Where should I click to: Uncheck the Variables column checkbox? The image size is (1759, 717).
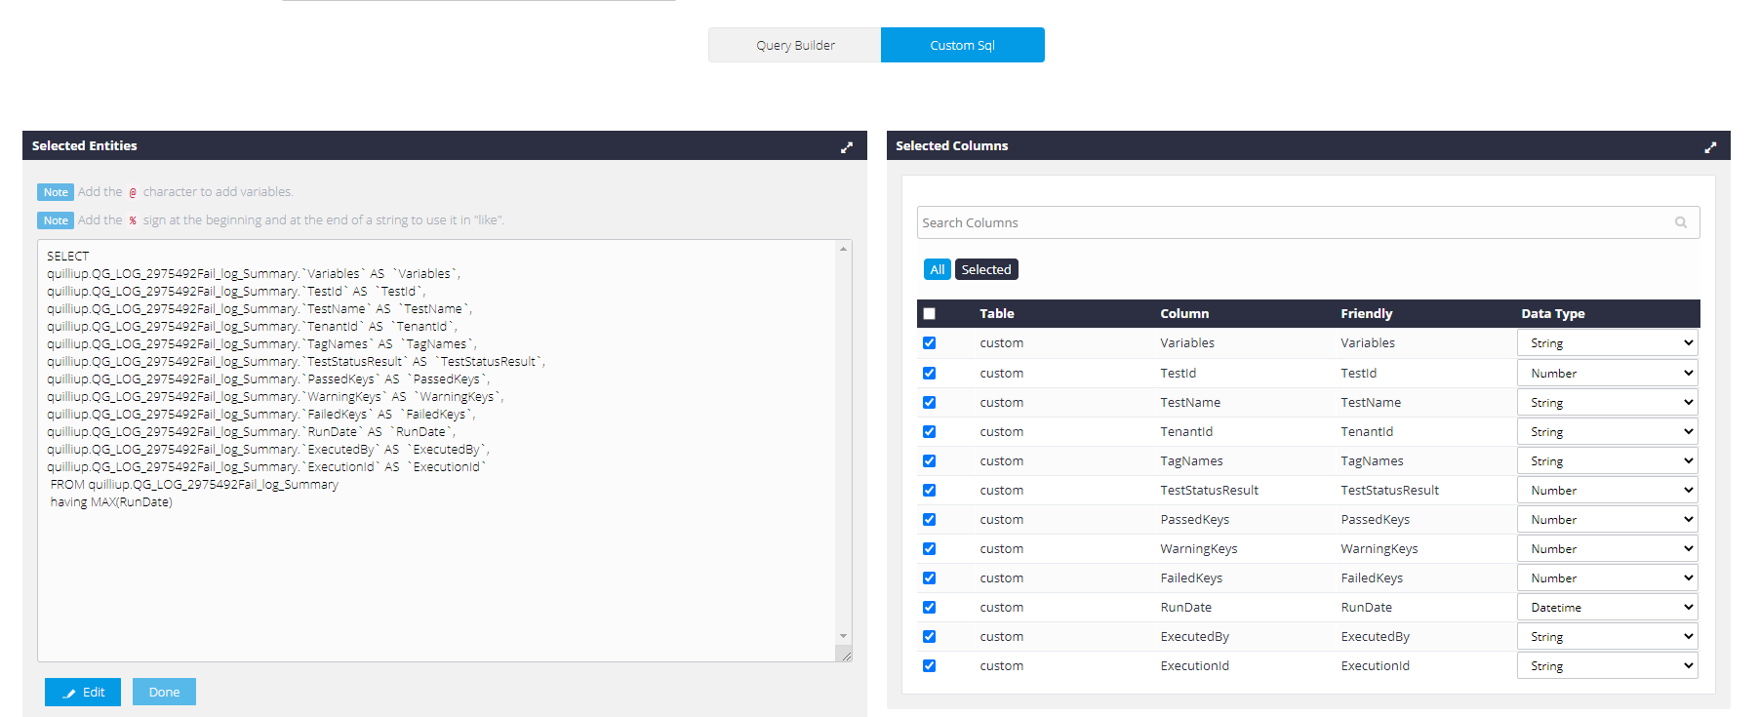(x=929, y=342)
